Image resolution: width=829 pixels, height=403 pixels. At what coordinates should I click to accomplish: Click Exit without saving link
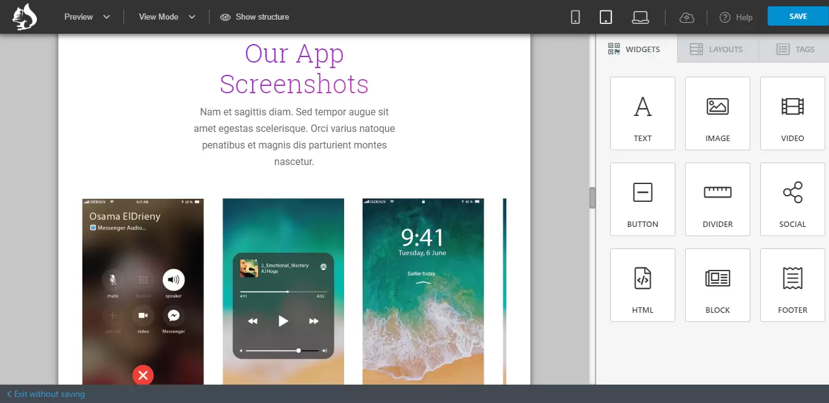point(46,394)
